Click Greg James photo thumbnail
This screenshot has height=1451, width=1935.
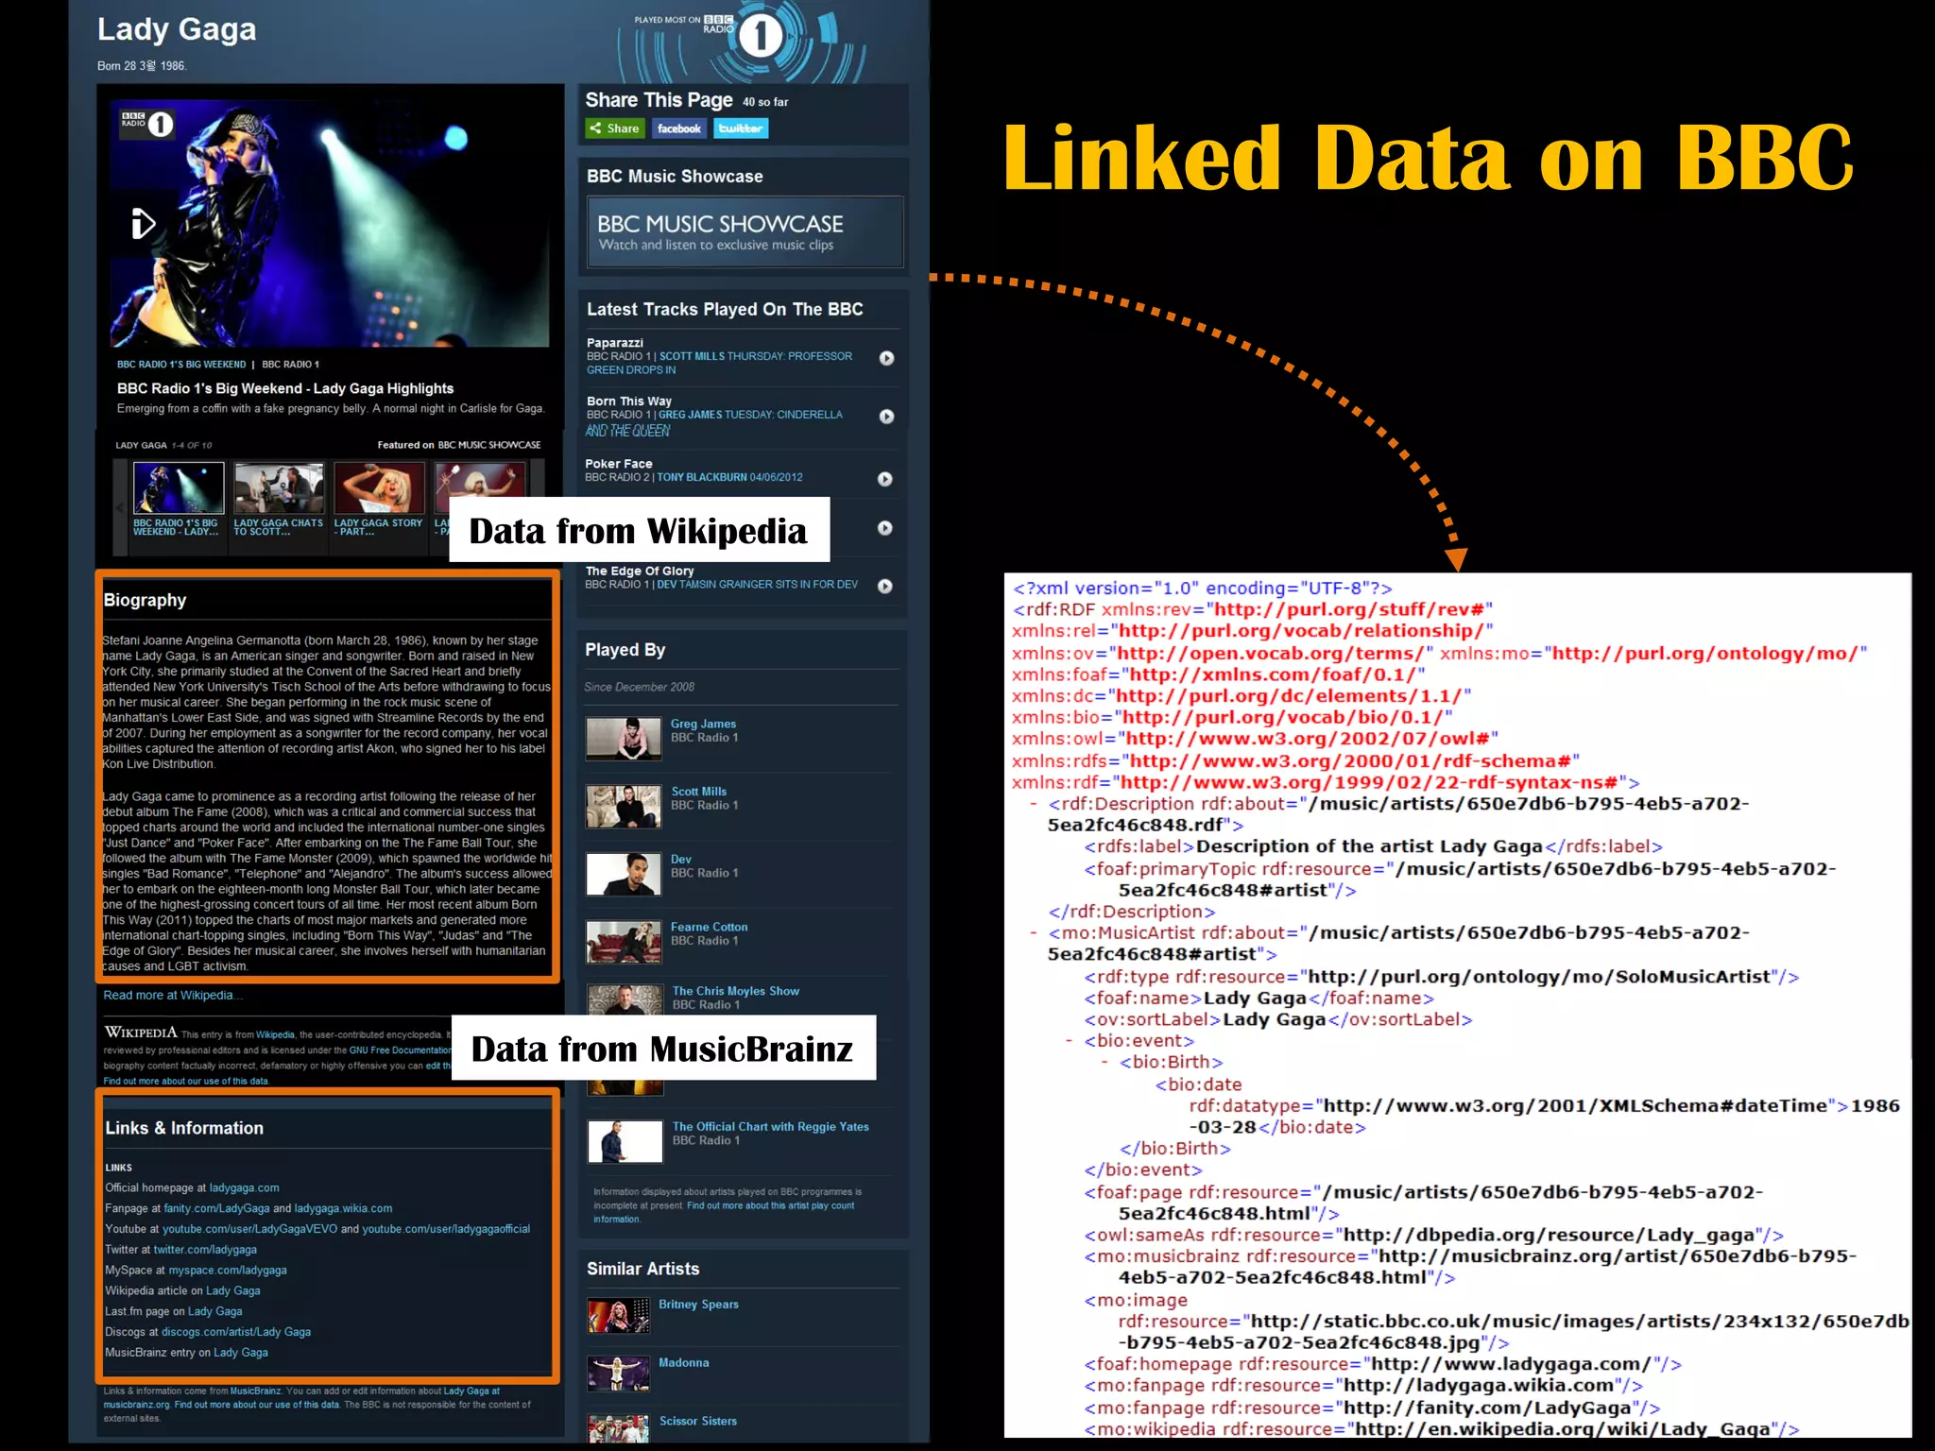click(x=624, y=739)
